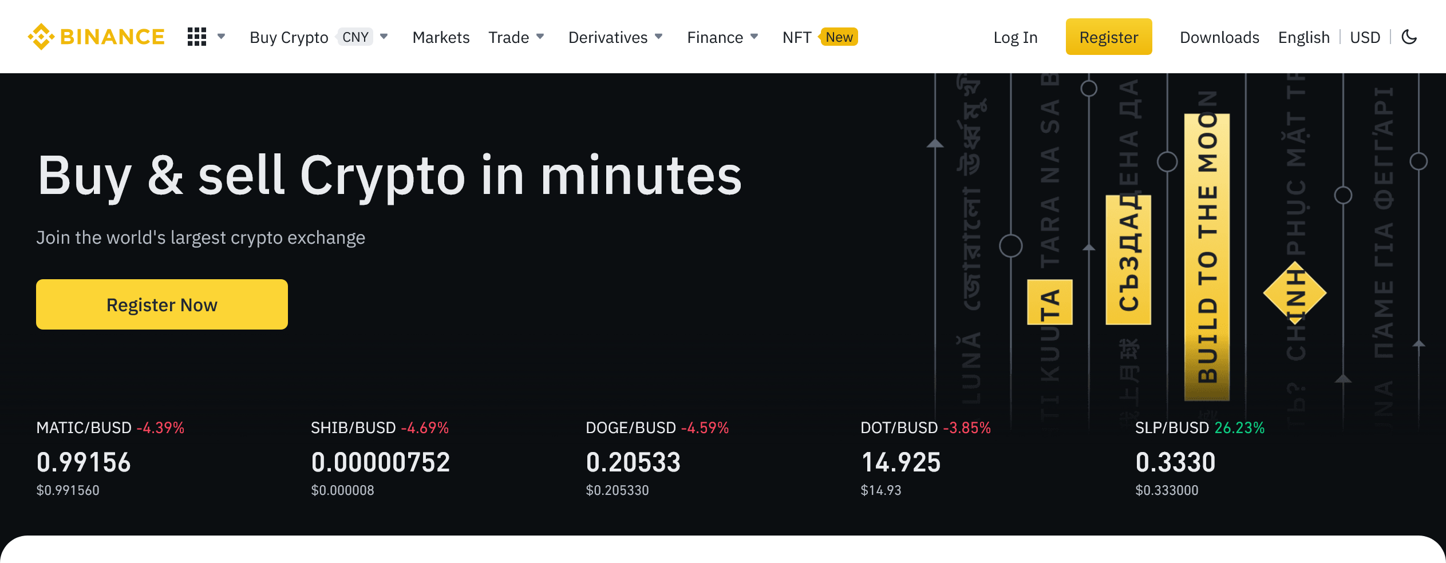Click the Register Now button
Viewport: 1446px width, 563px height.
(162, 304)
